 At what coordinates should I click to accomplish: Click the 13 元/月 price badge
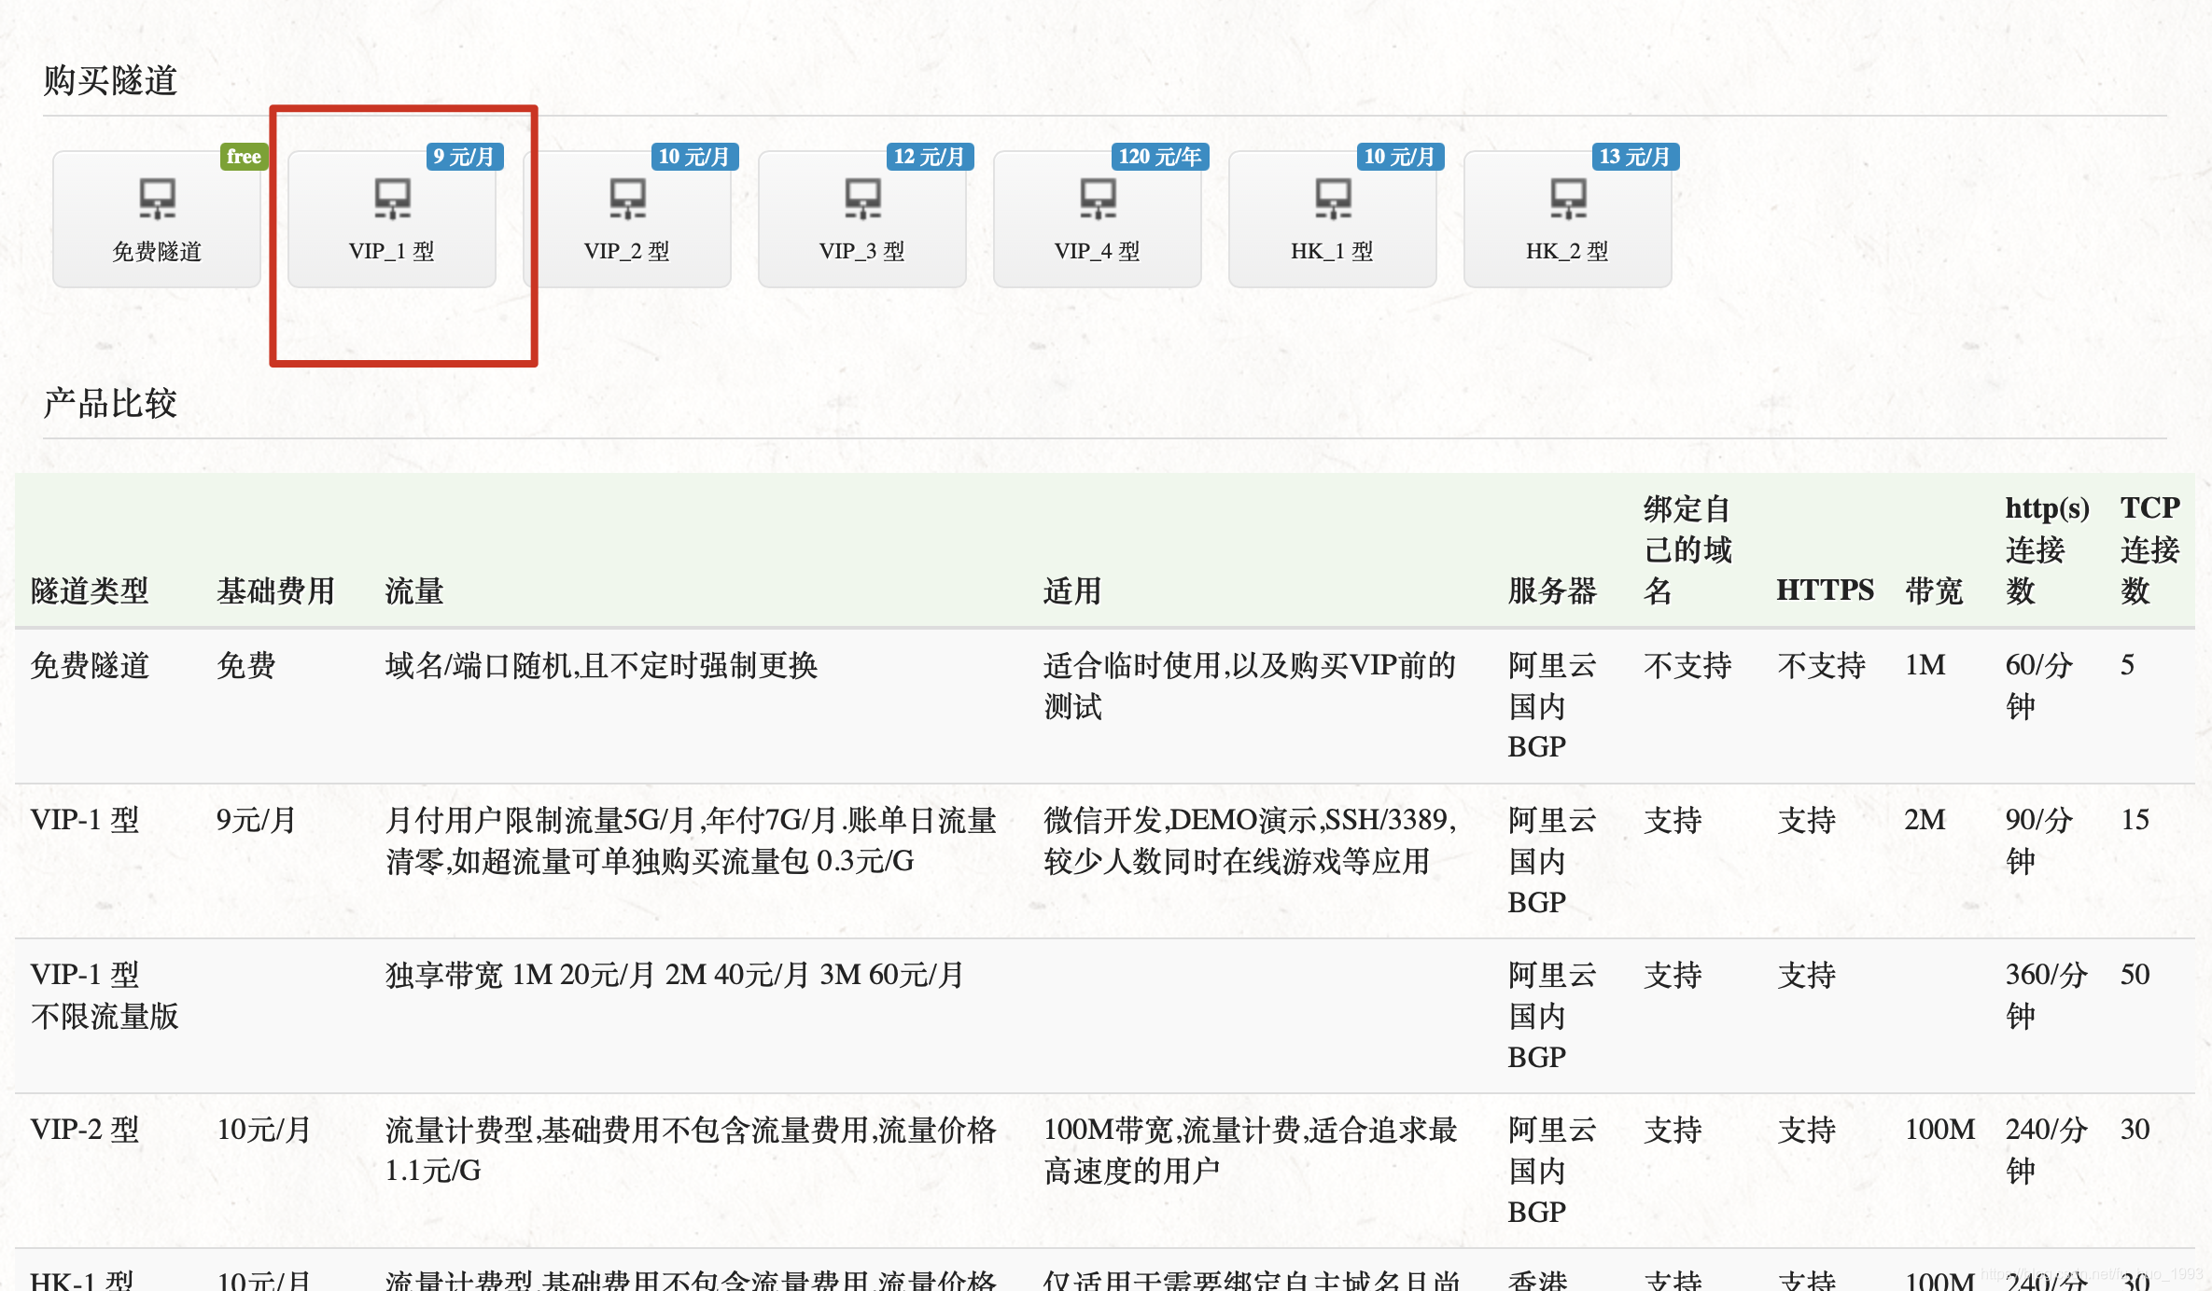pyautogui.click(x=1634, y=157)
